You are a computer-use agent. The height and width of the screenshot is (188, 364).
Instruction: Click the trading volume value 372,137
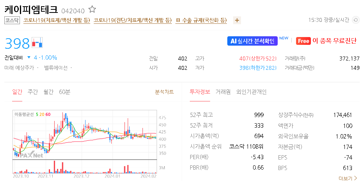pyautogui.click(x=350, y=59)
